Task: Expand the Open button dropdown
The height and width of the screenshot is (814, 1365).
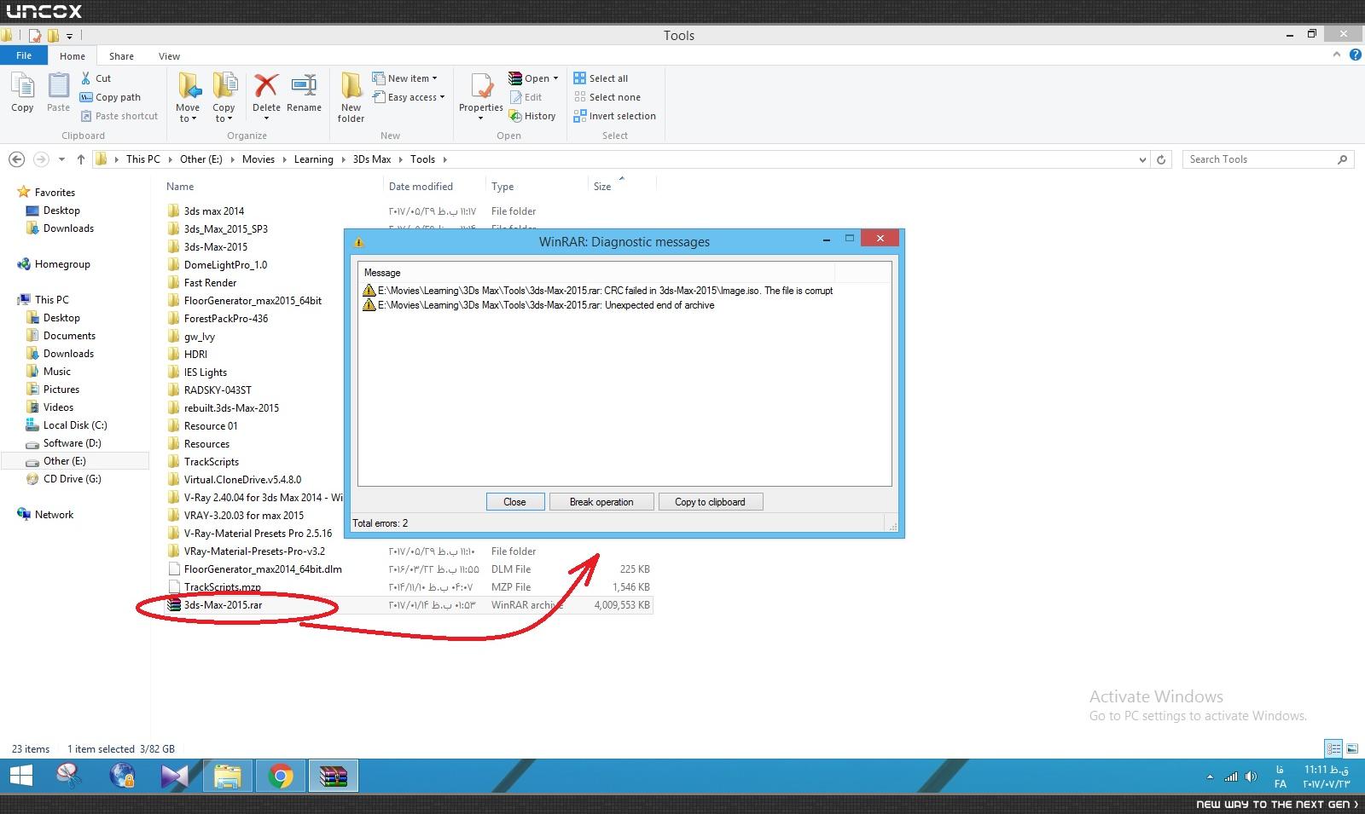Action: 555,78
